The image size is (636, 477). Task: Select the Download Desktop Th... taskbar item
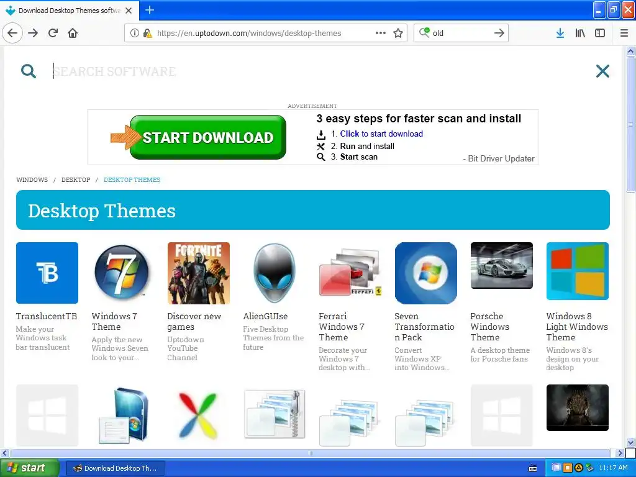(x=115, y=468)
